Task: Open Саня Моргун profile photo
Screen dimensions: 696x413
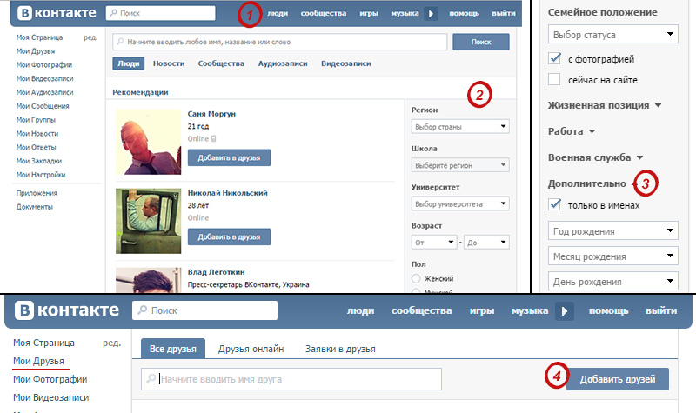Action: [x=148, y=142]
